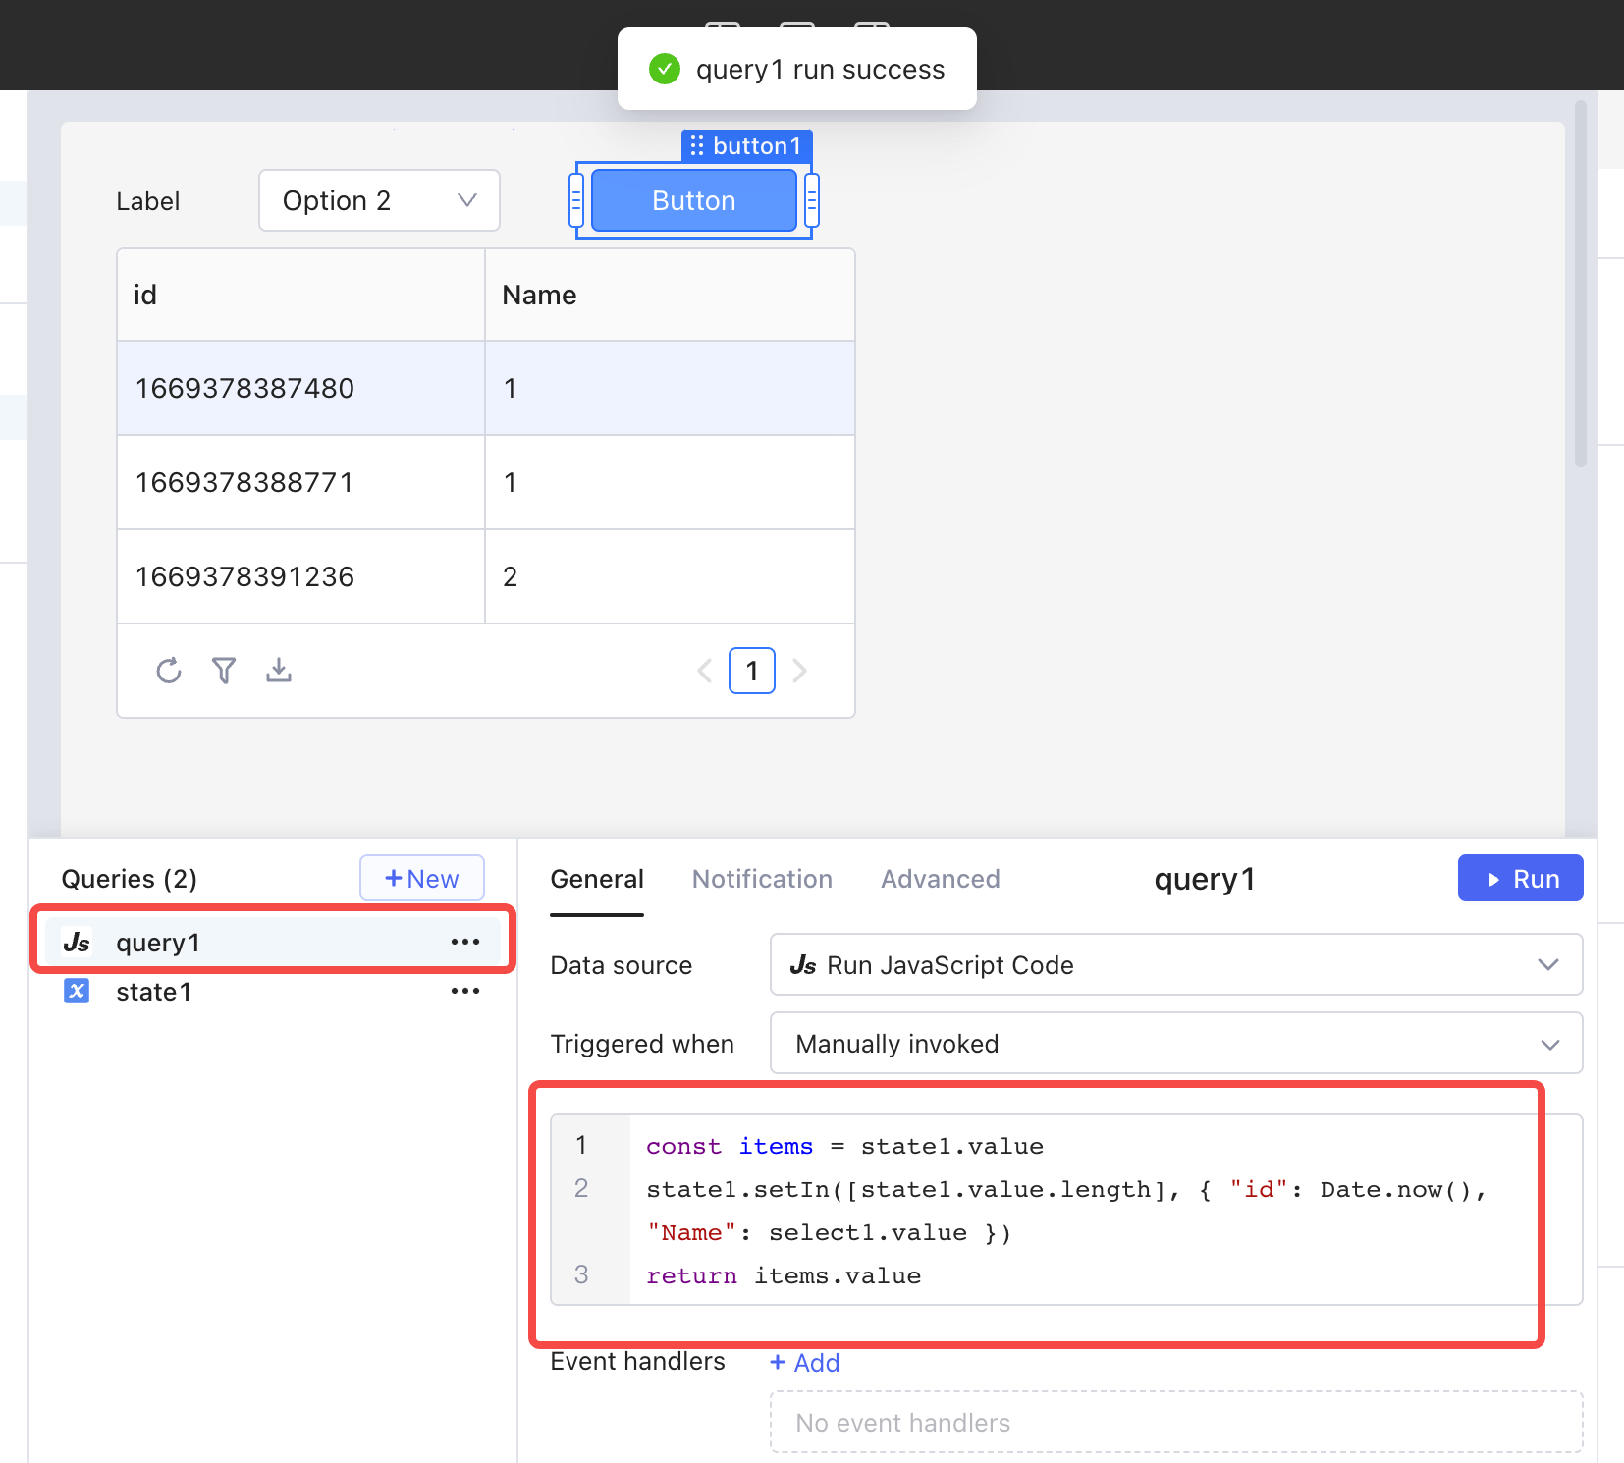Create a new query with New button
Image resolution: width=1624 pixels, height=1463 pixels.
421,878
